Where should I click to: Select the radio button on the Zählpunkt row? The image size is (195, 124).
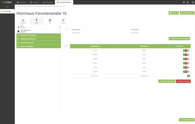click(60, 31)
